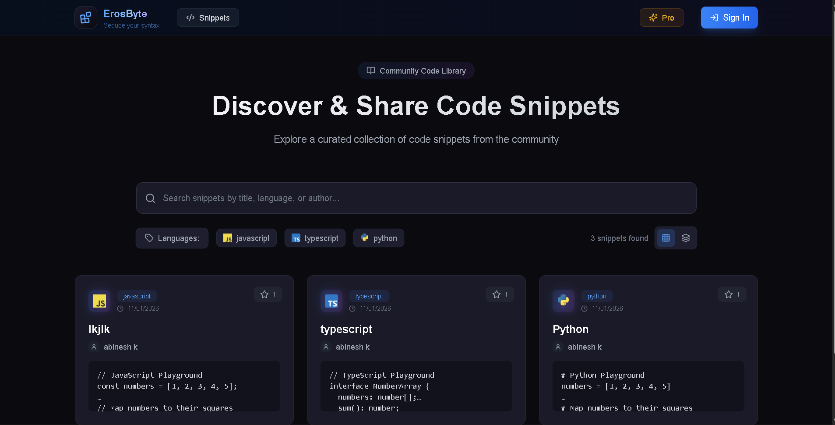The image size is (835, 425).
Task: Click the JS icon on lkjlk card
Action: [x=99, y=301]
